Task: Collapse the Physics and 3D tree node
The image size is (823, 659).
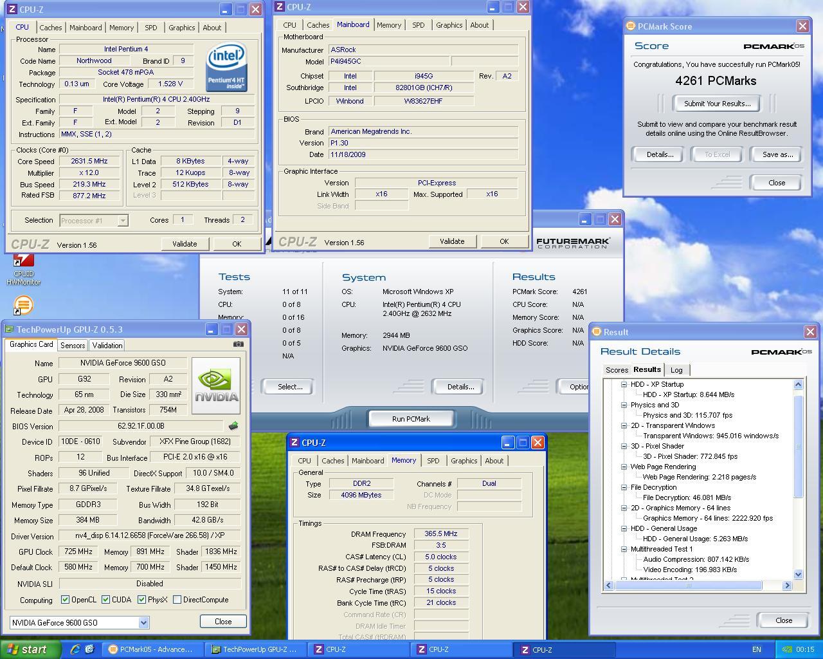Action: (x=624, y=405)
